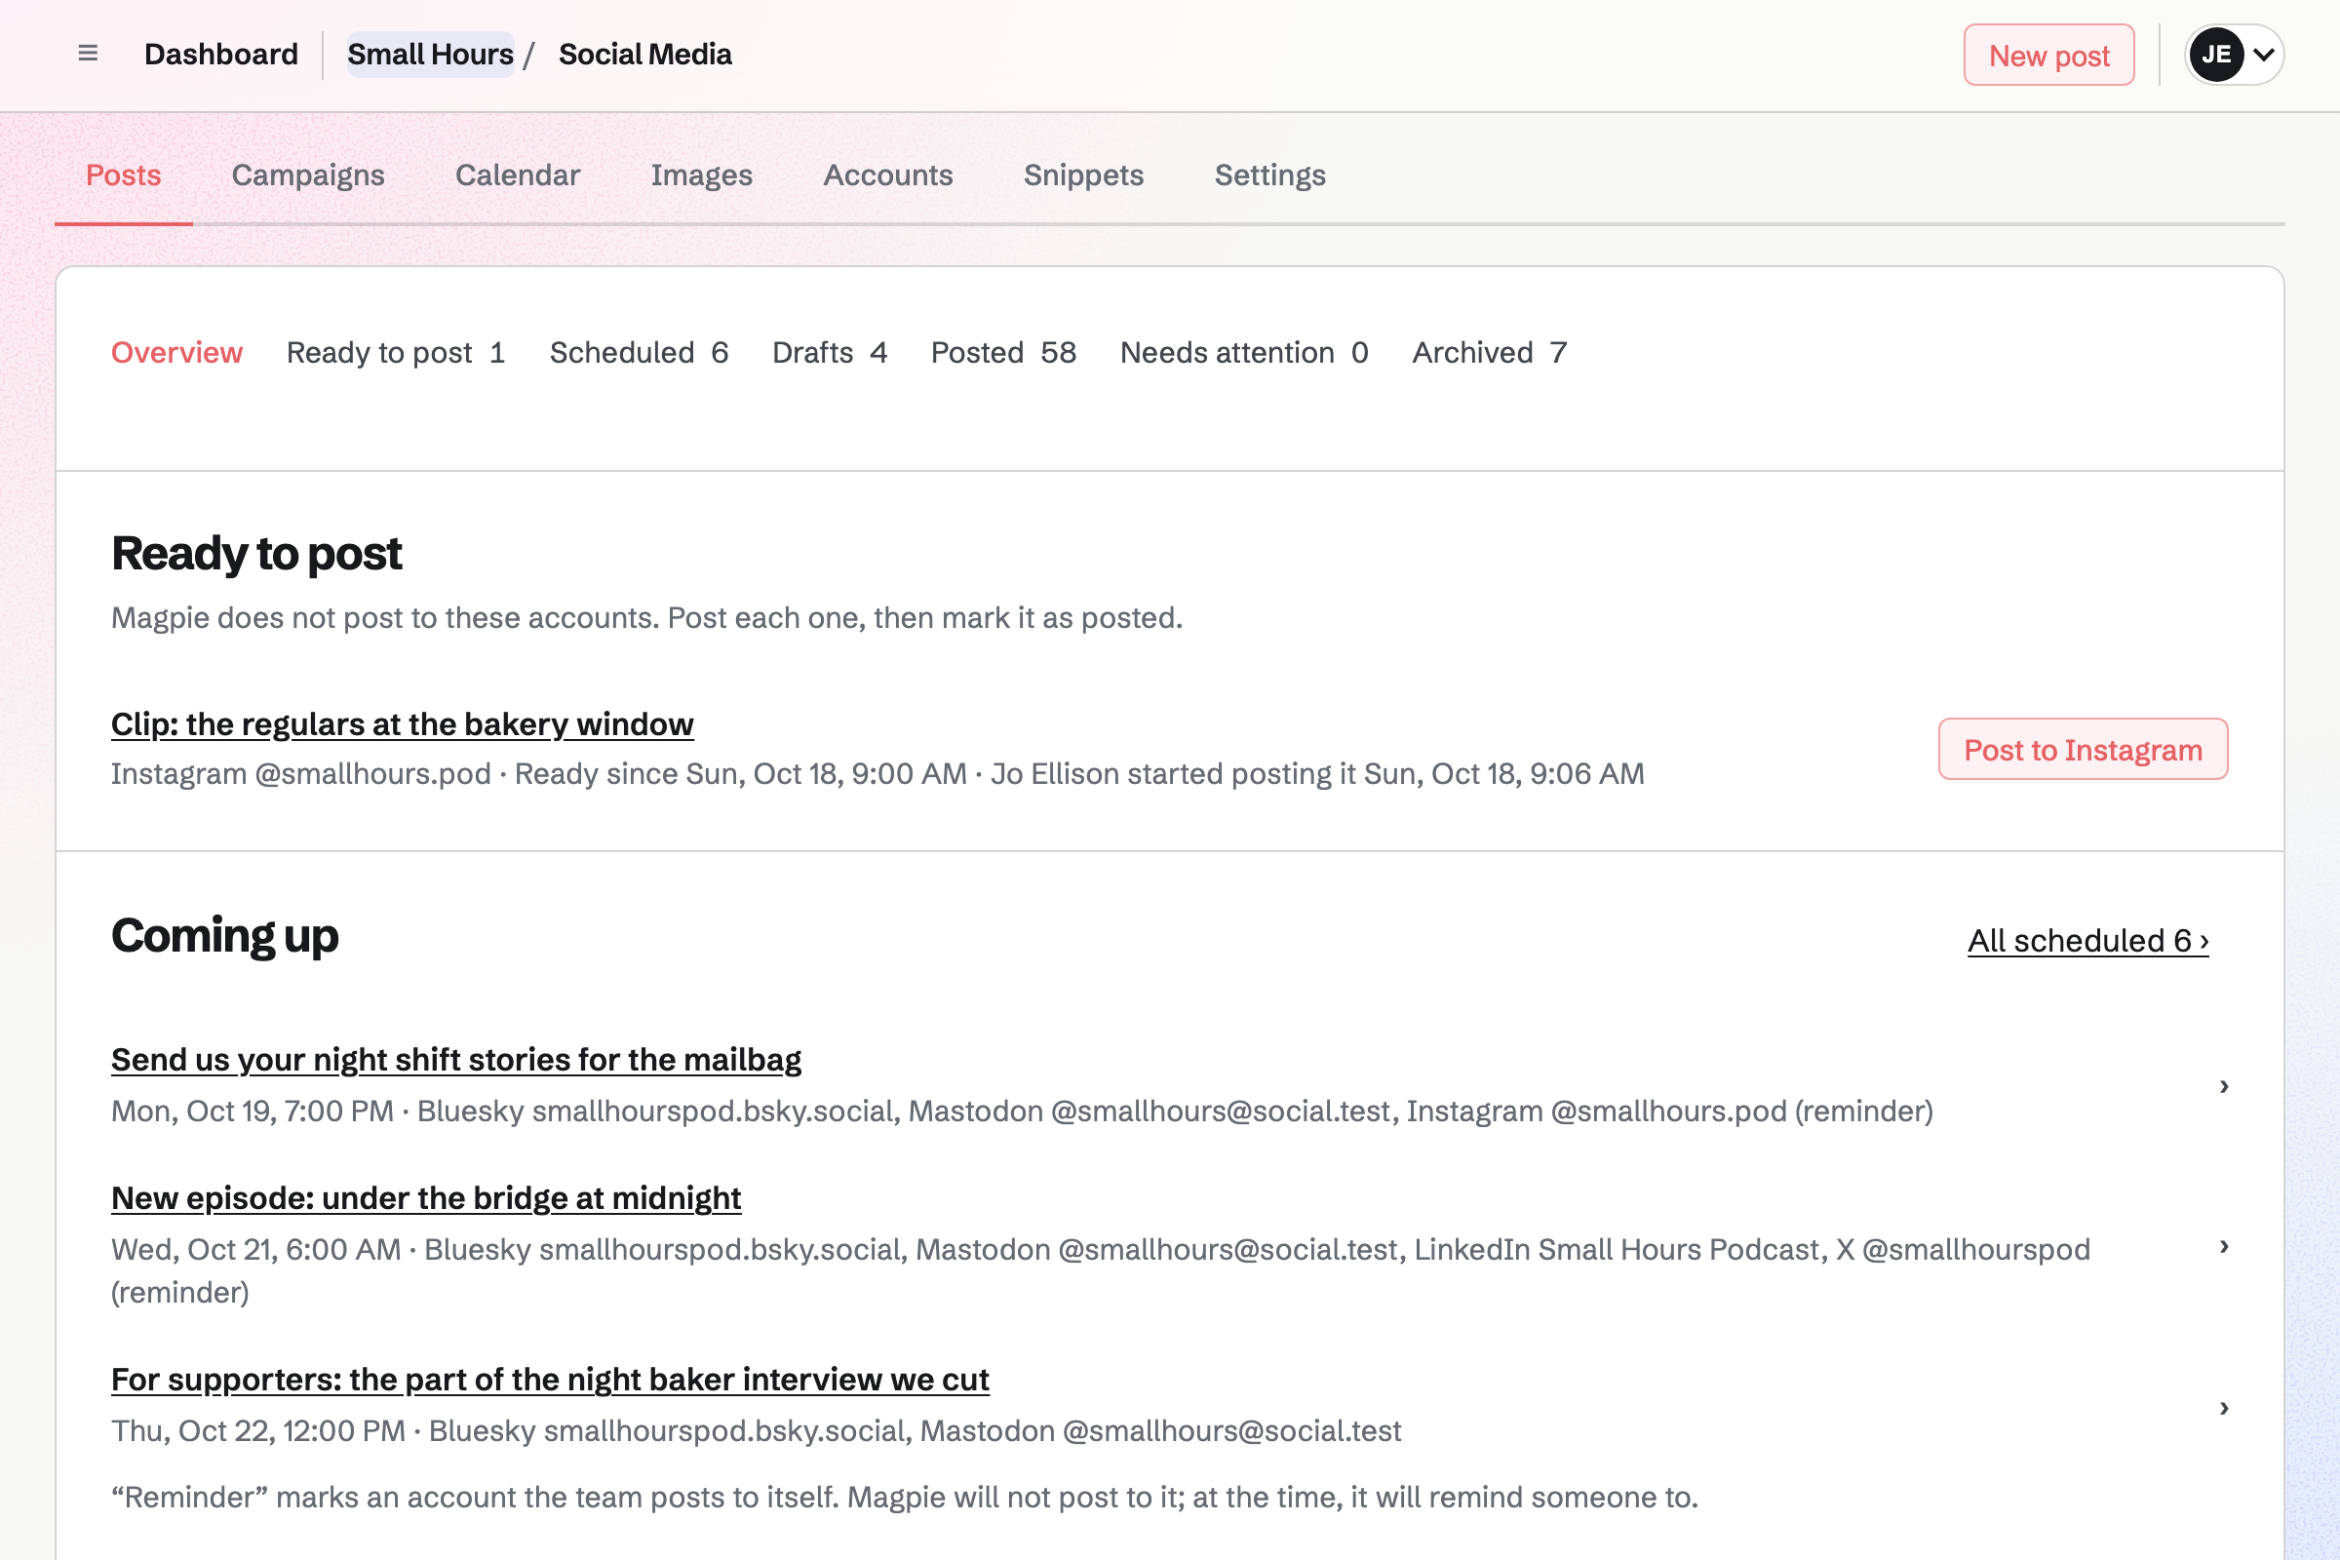Open 'New episode: under the bridge at midnight'
The width and height of the screenshot is (2340, 1560).
click(426, 1198)
